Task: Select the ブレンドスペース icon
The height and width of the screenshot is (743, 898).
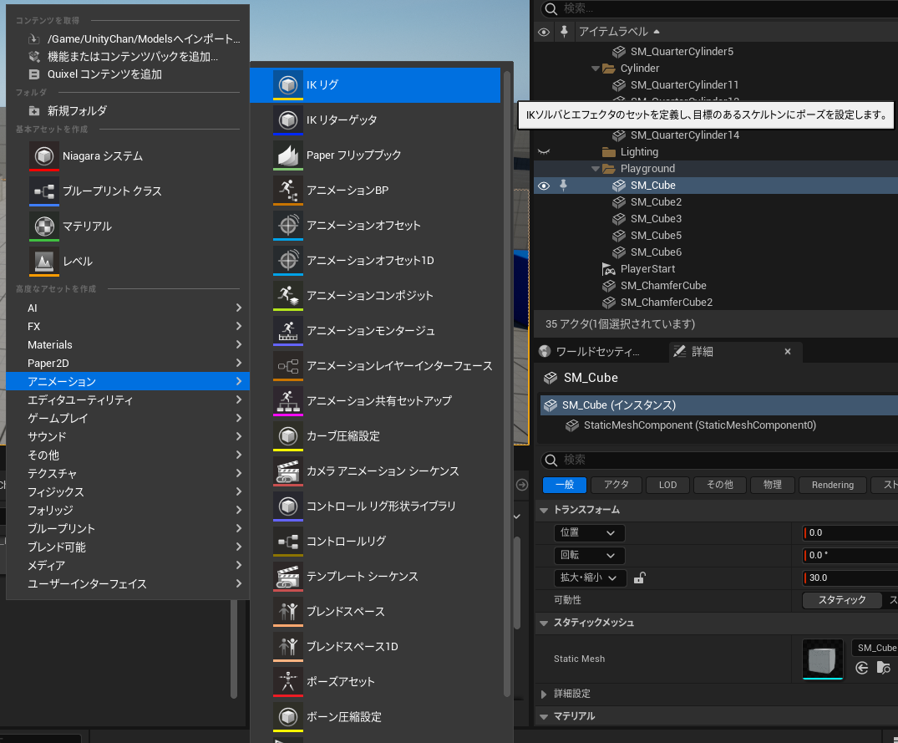Action: (x=288, y=611)
